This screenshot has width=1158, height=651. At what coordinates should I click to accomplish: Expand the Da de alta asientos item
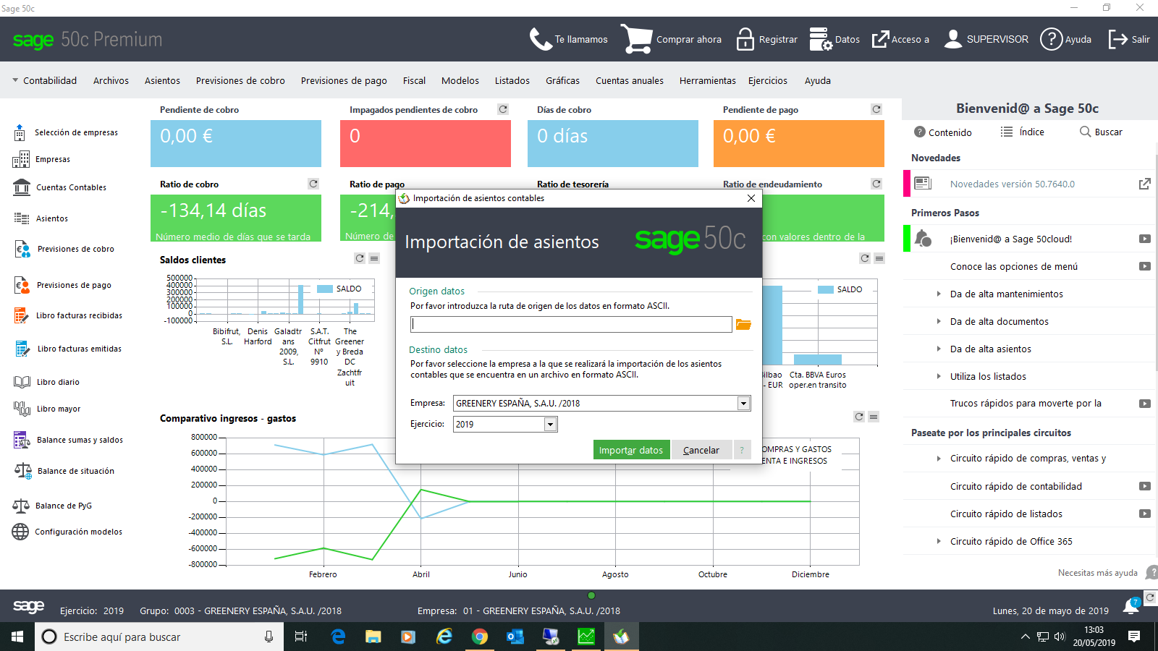coord(939,349)
